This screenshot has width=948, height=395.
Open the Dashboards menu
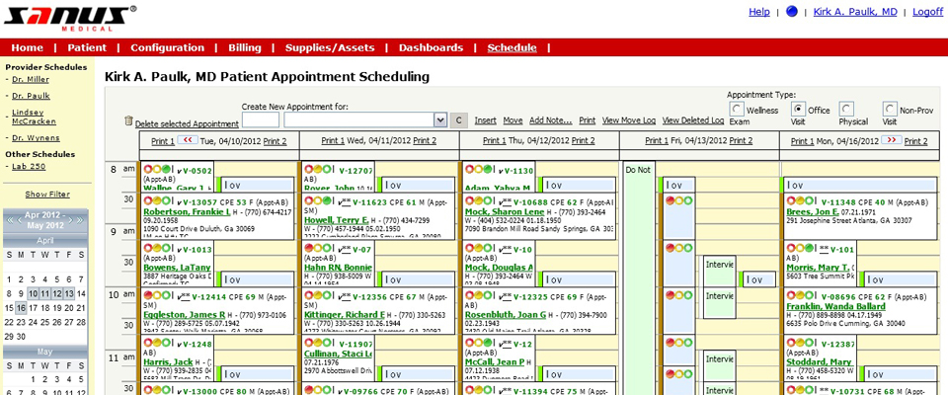click(432, 47)
